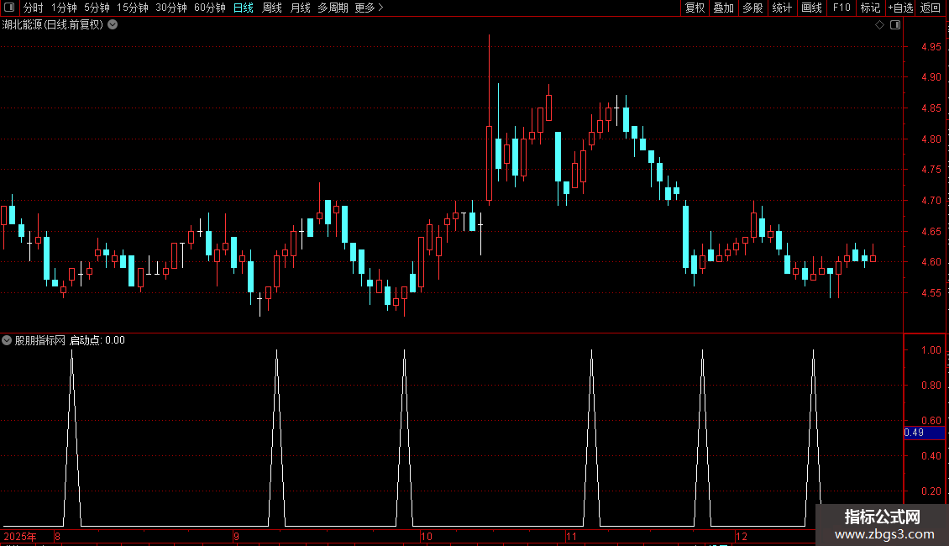Switch to the 月线 monthly chart
Screen dimensions: 949x546
point(300,8)
